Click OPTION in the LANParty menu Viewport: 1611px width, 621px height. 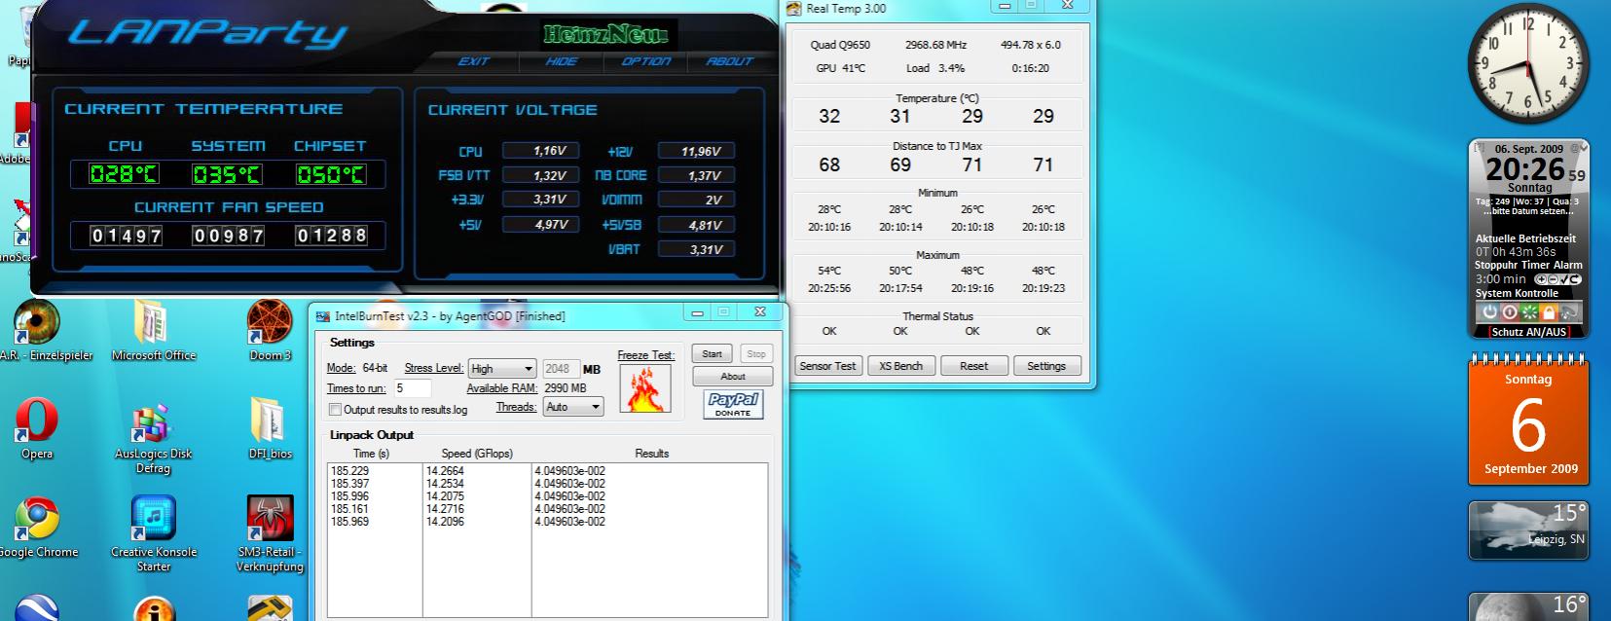646,61
